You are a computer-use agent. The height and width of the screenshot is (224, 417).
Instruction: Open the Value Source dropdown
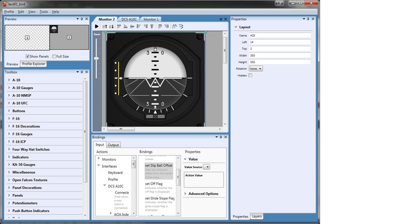click(206, 167)
